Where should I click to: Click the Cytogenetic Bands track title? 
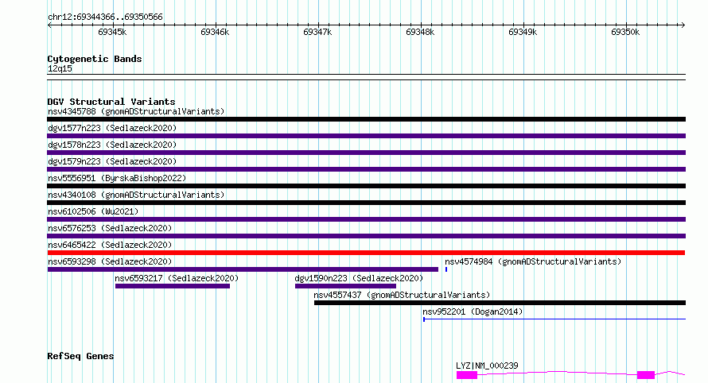pyautogui.click(x=95, y=59)
